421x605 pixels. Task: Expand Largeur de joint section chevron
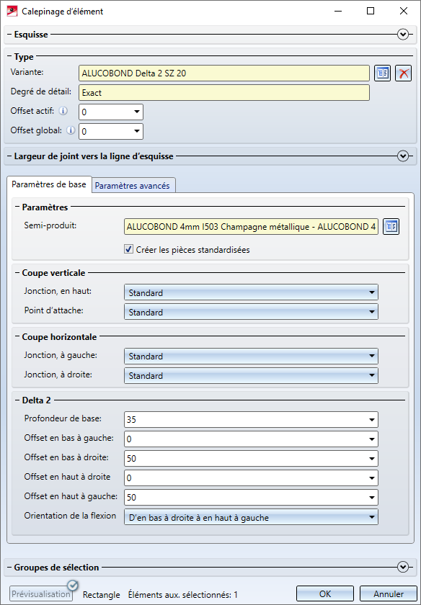(403, 156)
